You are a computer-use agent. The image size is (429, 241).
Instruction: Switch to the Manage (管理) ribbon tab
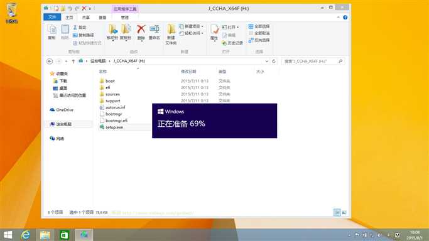[125, 18]
